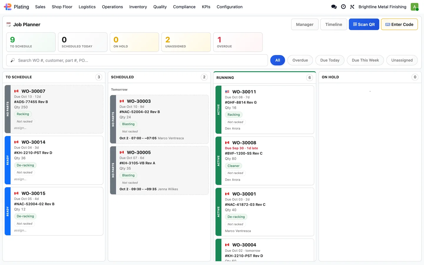
Task: Click the flag icon on WO-30007
Action: [x=16, y=91]
